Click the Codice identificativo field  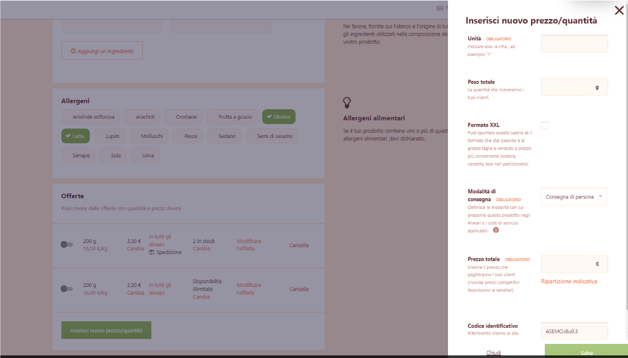pos(574,331)
